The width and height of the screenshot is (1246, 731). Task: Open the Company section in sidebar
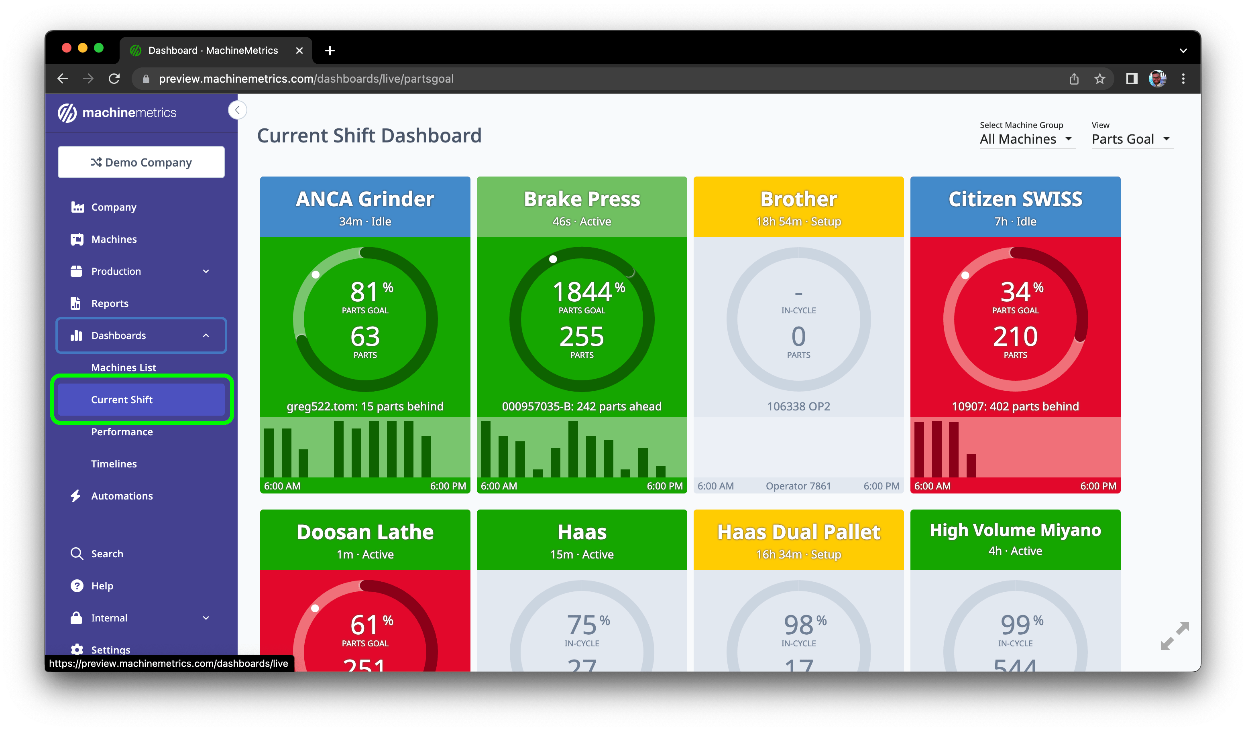point(77,207)
